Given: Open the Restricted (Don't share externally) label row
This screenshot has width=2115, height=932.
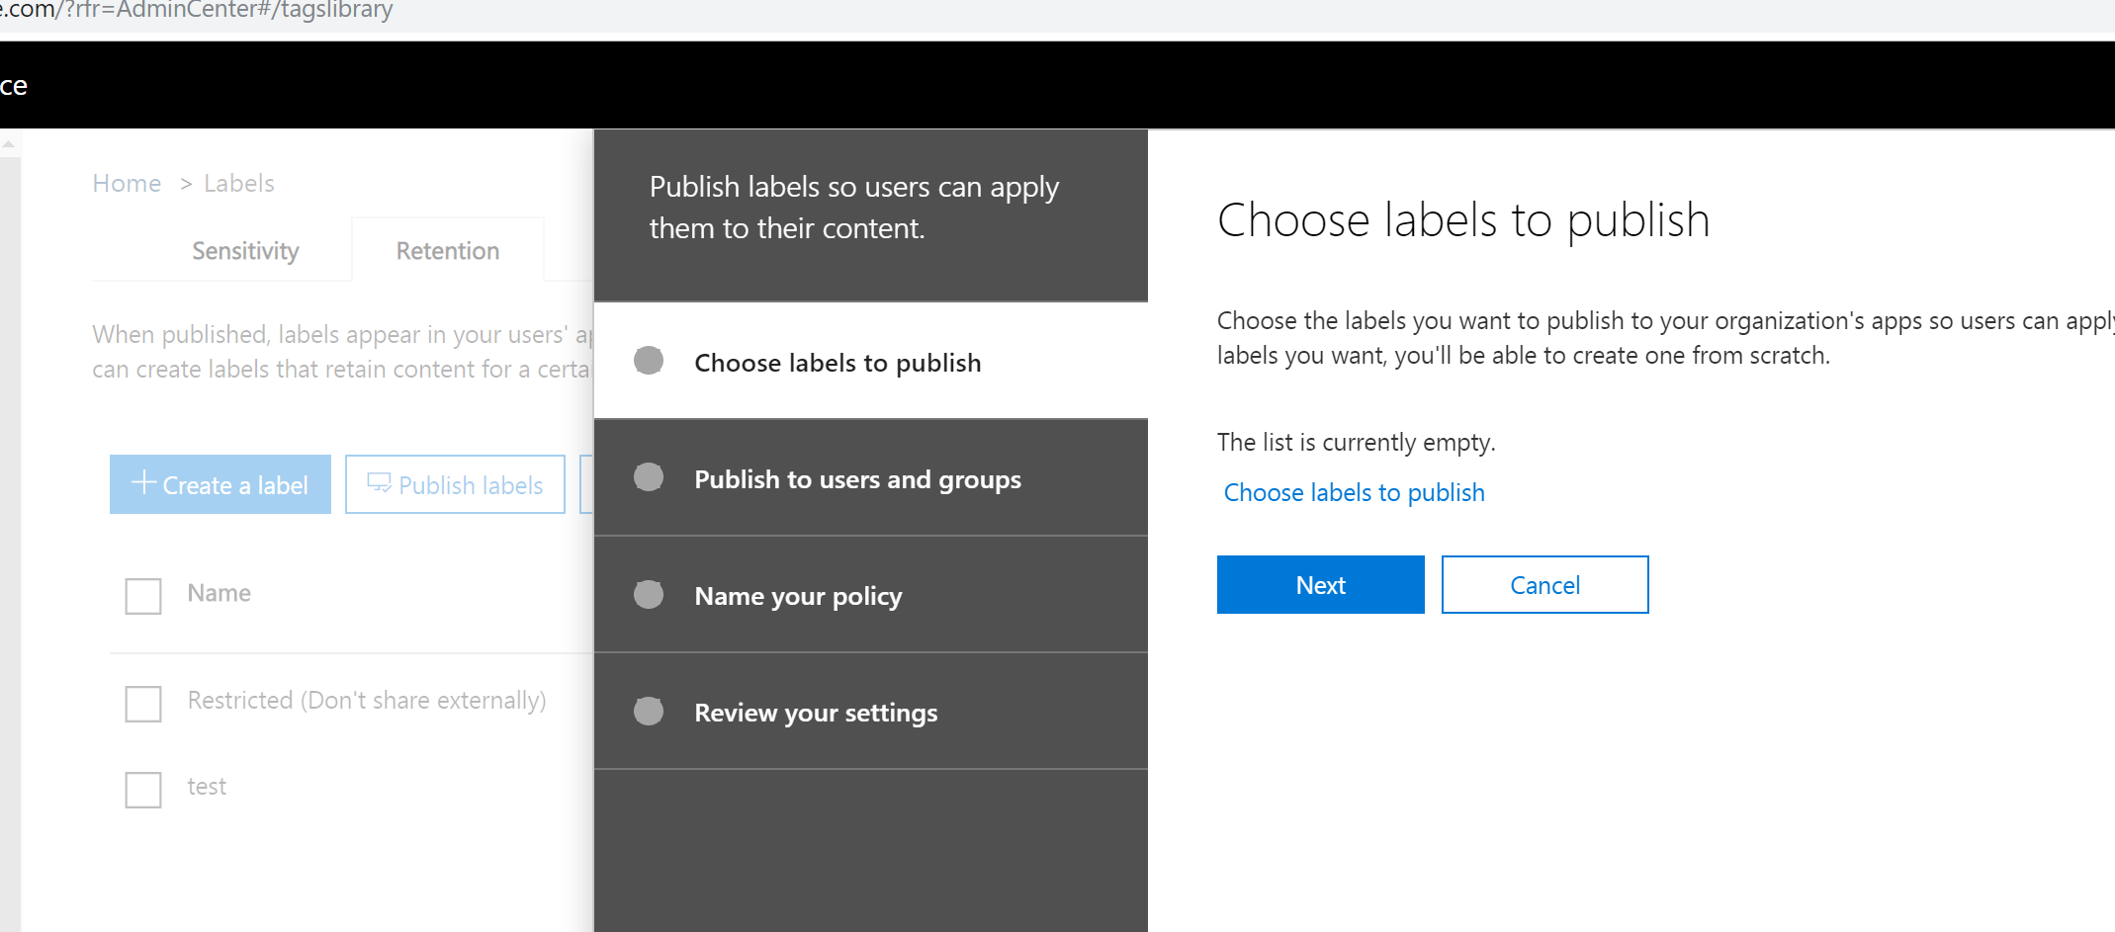Looking at the screenshot, I should coord(366,701).
